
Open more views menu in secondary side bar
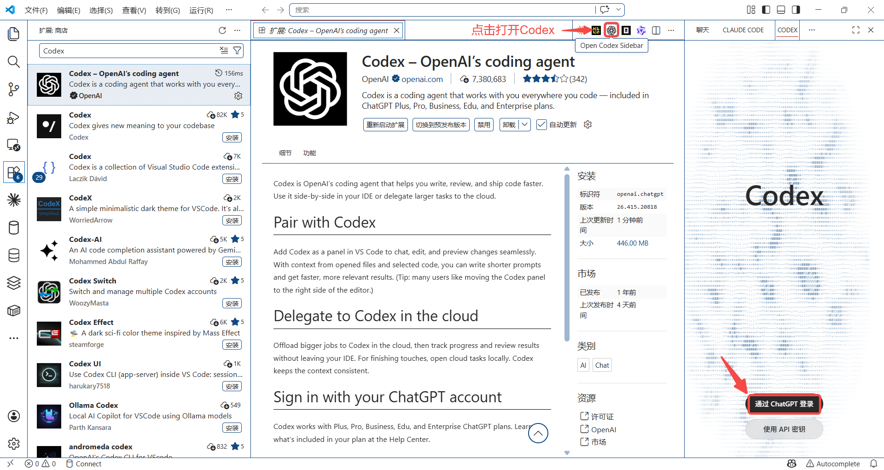[x=812, y=30]
